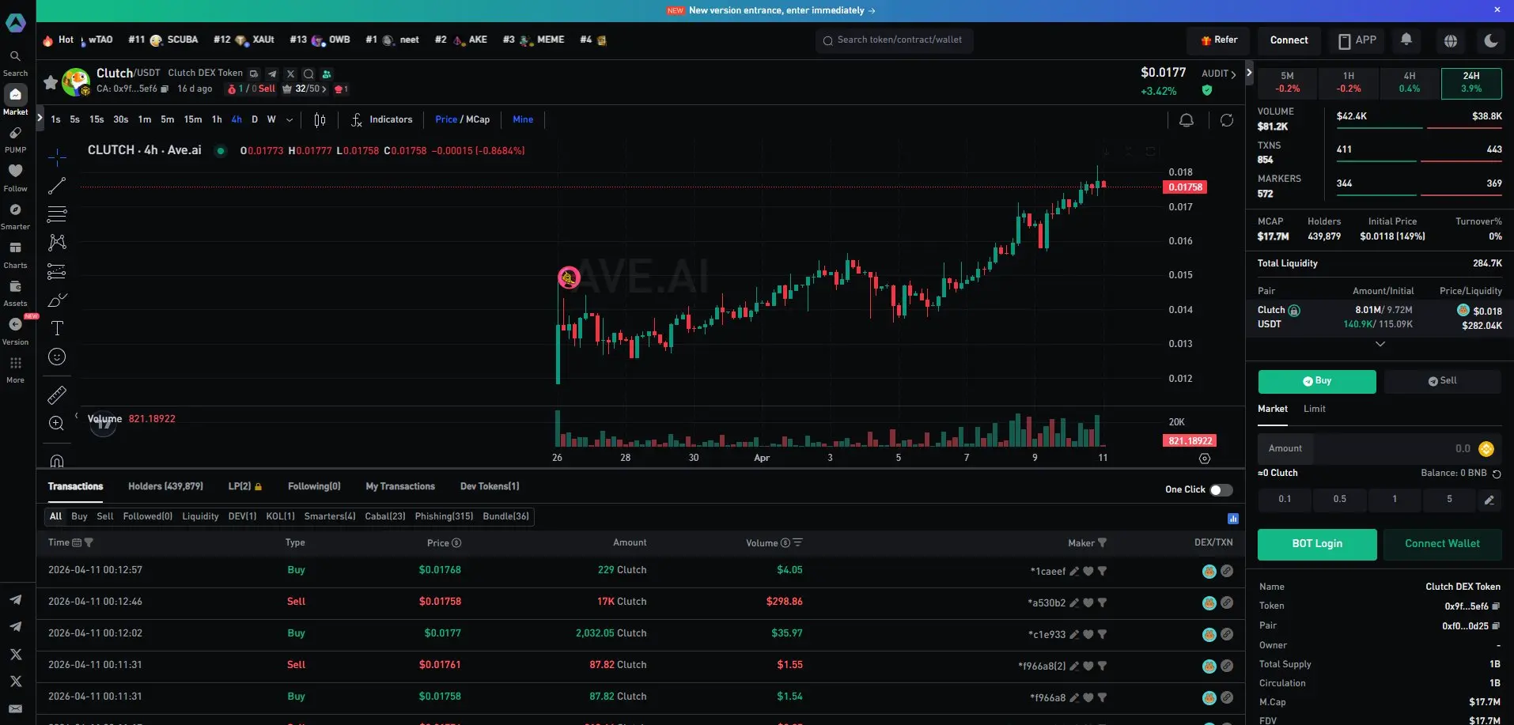The image size is (1514, 725).
Task: Expand the 32/50 holders badge
Action: point(305,89)
